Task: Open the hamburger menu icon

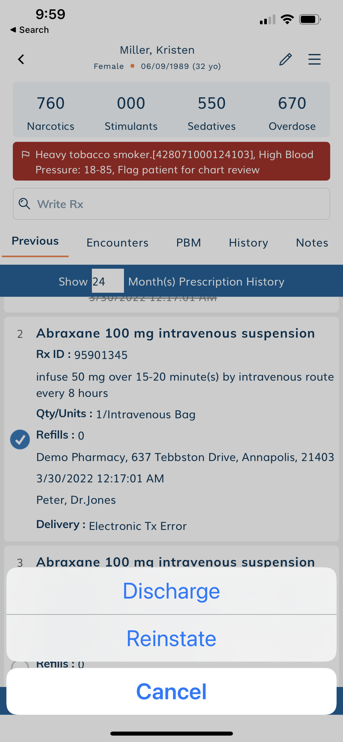Action: (314, 59)
